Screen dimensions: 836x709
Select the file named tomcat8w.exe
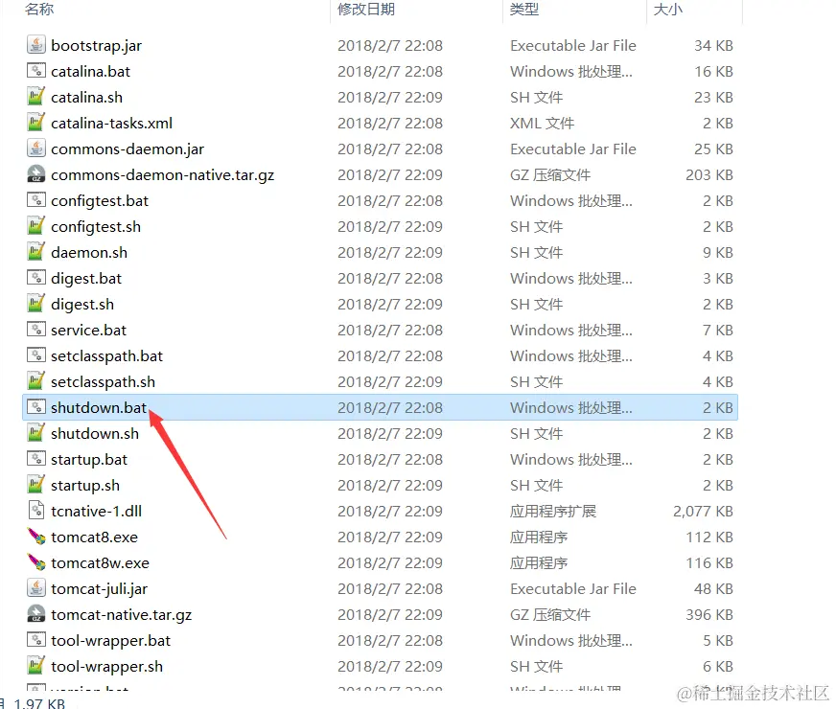101,563
